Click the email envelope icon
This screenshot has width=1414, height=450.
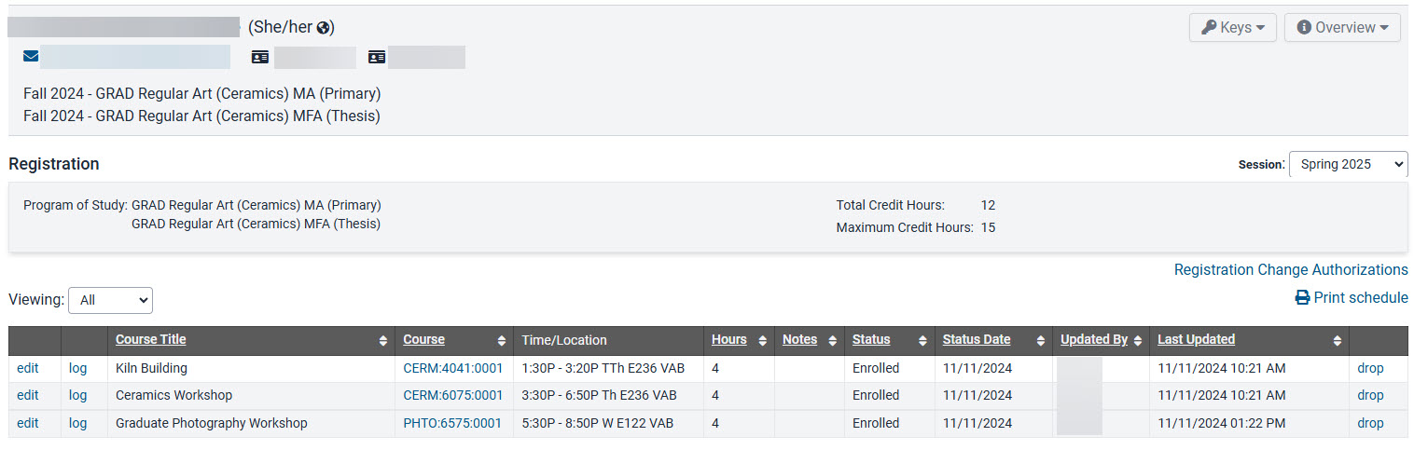click(31, 57)
